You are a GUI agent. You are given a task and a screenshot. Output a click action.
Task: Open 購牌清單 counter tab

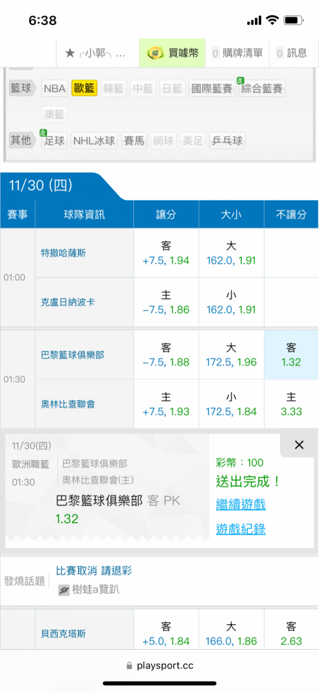tap(238, 53)
